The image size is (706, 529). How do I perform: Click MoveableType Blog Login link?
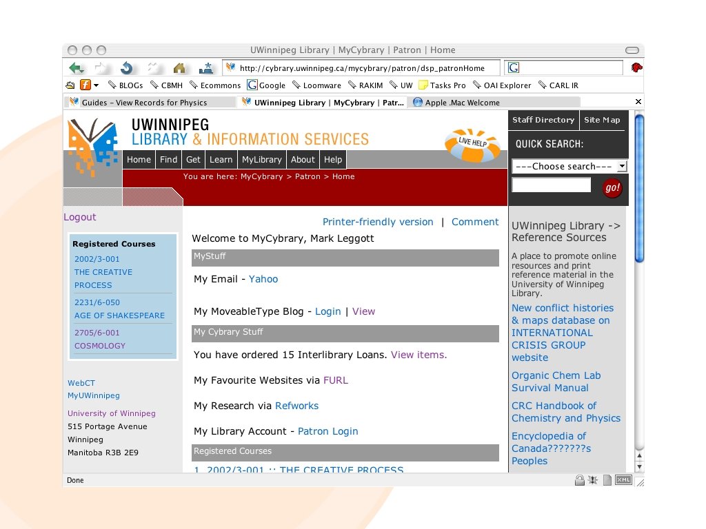point(327,312)
